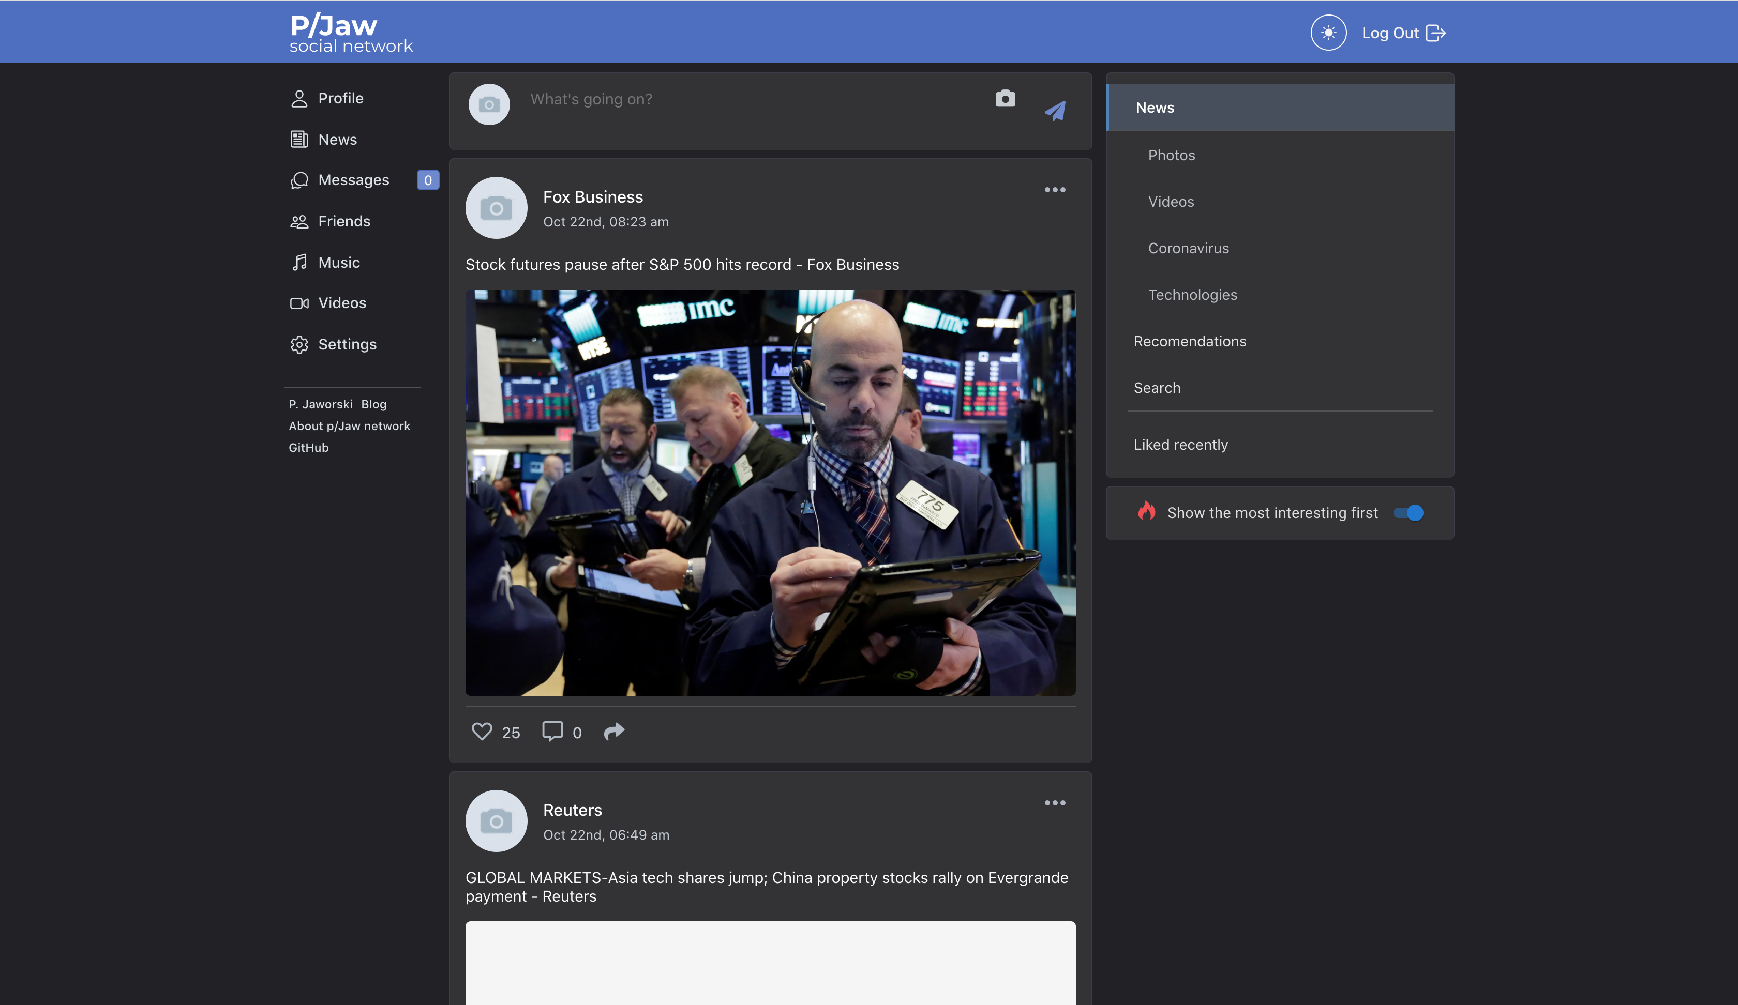Open About p/Jaw network link
This screenshot has height=1005, width=1738.
coord(349,426)
